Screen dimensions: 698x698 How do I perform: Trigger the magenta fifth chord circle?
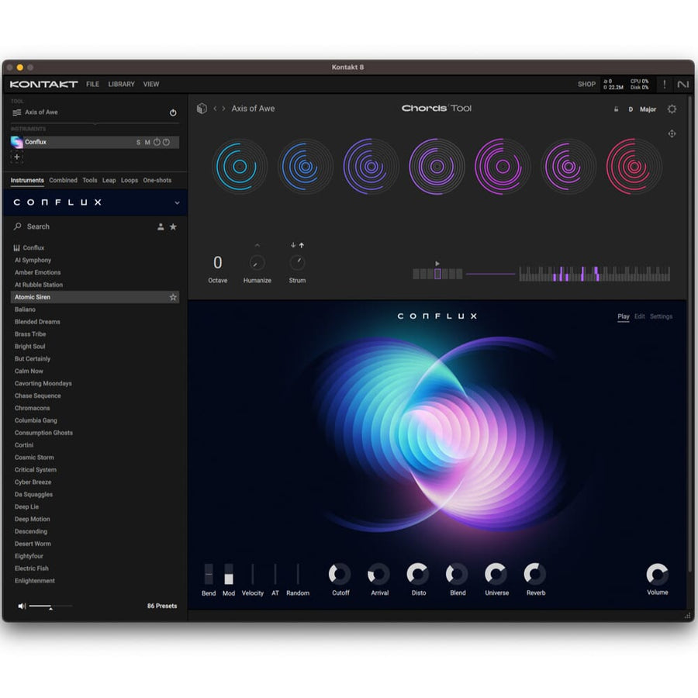[x=503, y=167]
